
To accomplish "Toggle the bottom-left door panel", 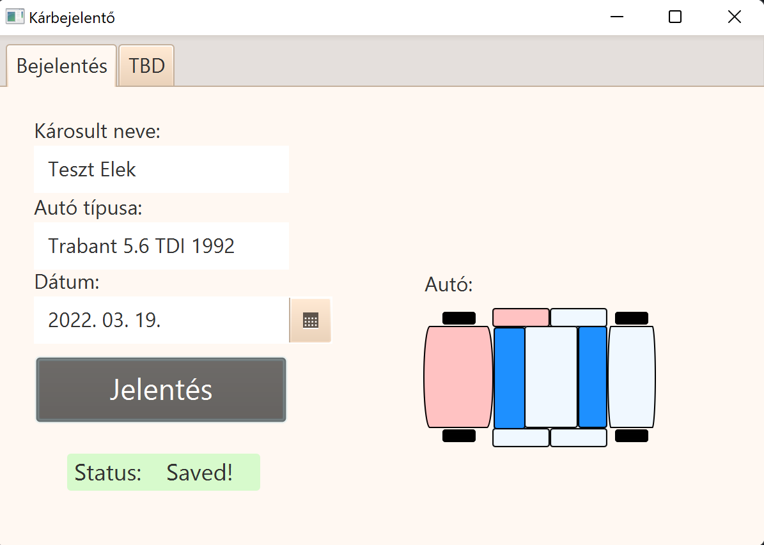I will click(x=521, y=438).
